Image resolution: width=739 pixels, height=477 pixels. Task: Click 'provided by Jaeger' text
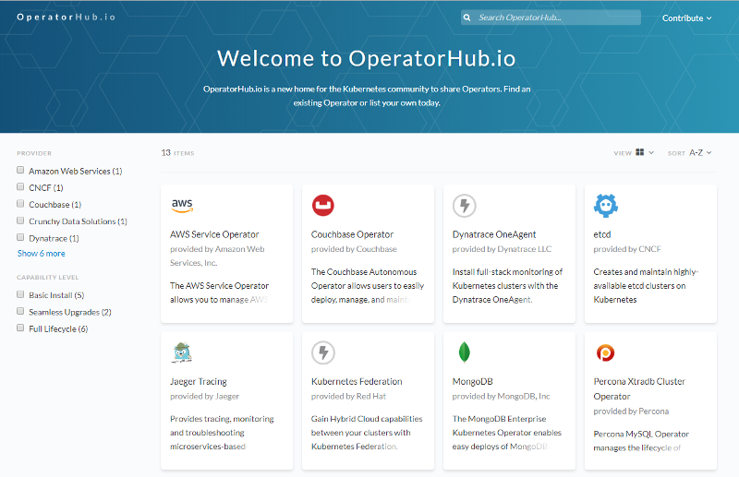coord(204,397)
